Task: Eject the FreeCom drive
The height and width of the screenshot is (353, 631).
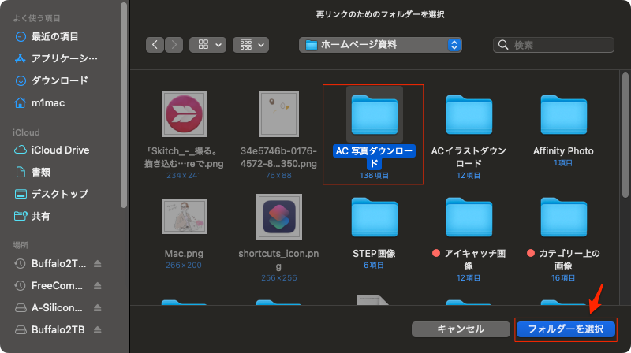Action: (109, 285)
